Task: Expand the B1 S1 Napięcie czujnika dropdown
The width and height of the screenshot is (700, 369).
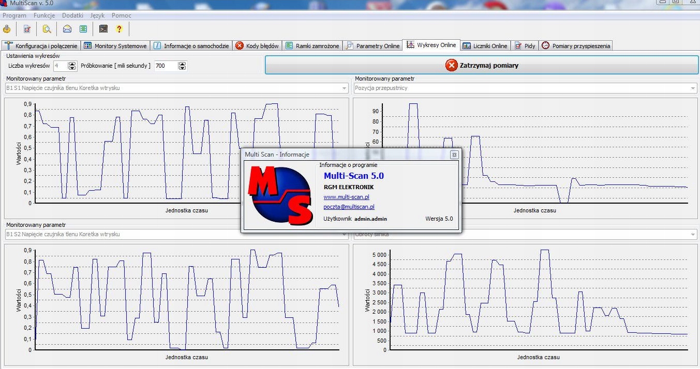Action: pyautogui.click(x=344, y=88)
